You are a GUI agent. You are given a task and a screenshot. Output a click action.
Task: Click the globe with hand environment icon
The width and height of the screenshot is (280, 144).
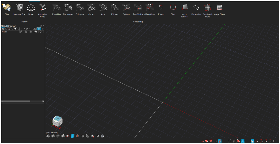[x=102, y=136]
